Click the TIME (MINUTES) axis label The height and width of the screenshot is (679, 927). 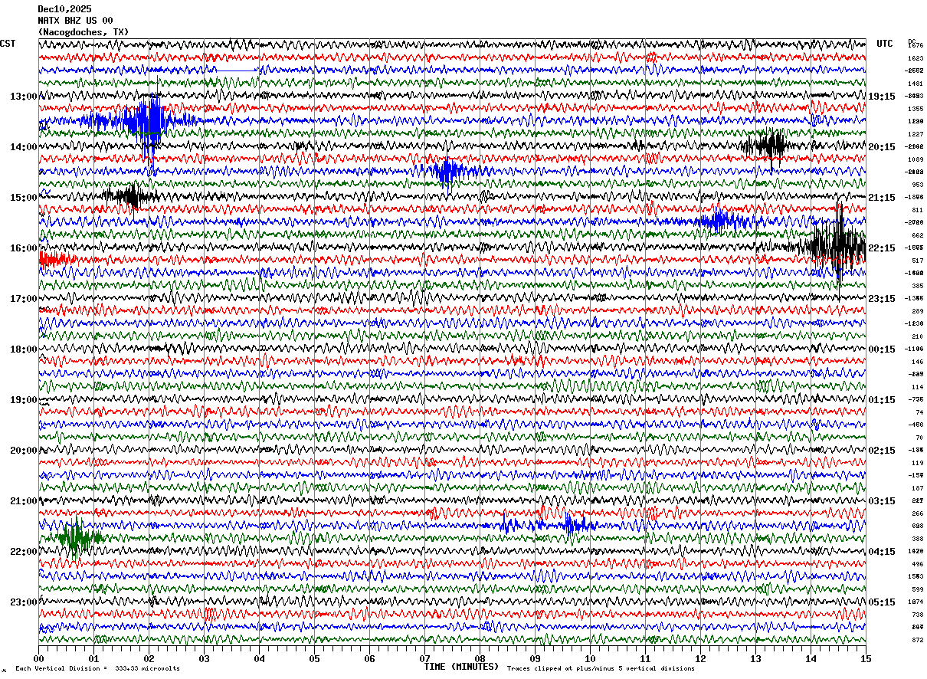tap(461, 667)
